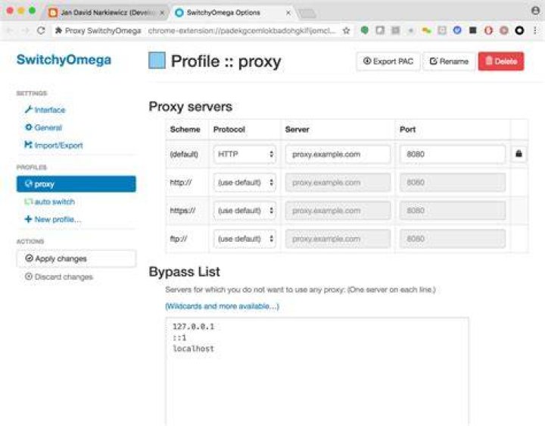Image resolution: width=545 pixels, height=426 pixels.
Task: Click the black circle SwitchyOmega toolbar icon
Action: pos(519,30)
